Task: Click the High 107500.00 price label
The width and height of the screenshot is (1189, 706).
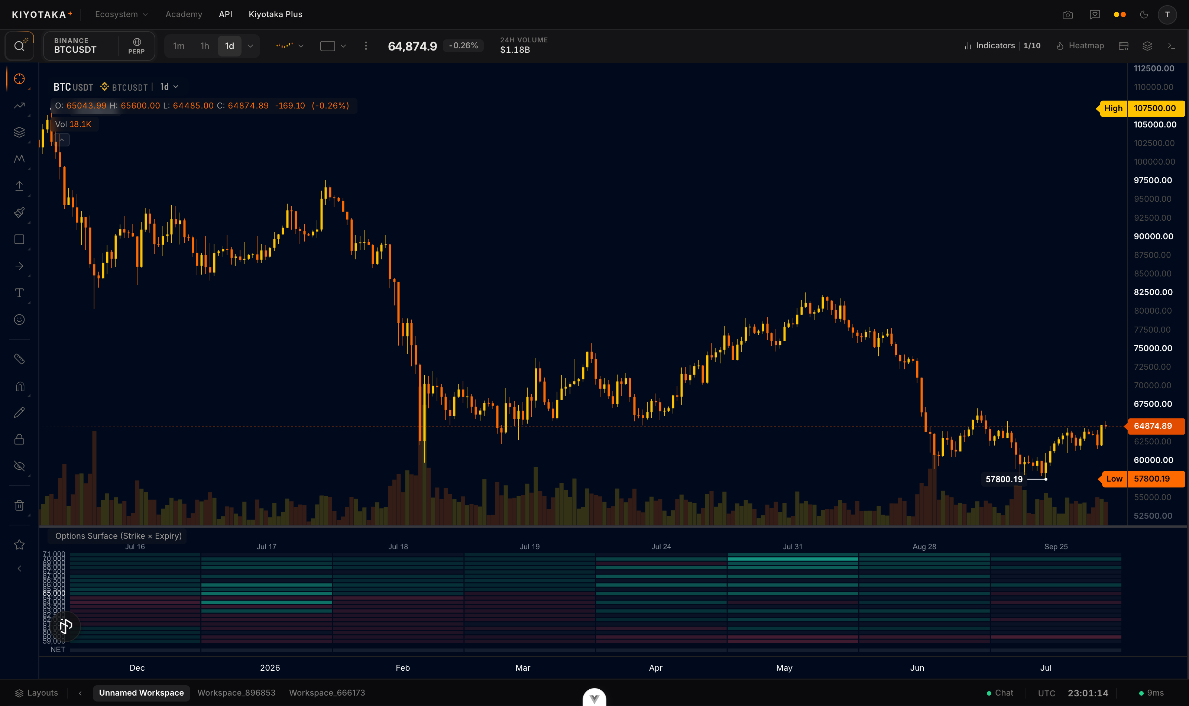Action: point(1140,109)
